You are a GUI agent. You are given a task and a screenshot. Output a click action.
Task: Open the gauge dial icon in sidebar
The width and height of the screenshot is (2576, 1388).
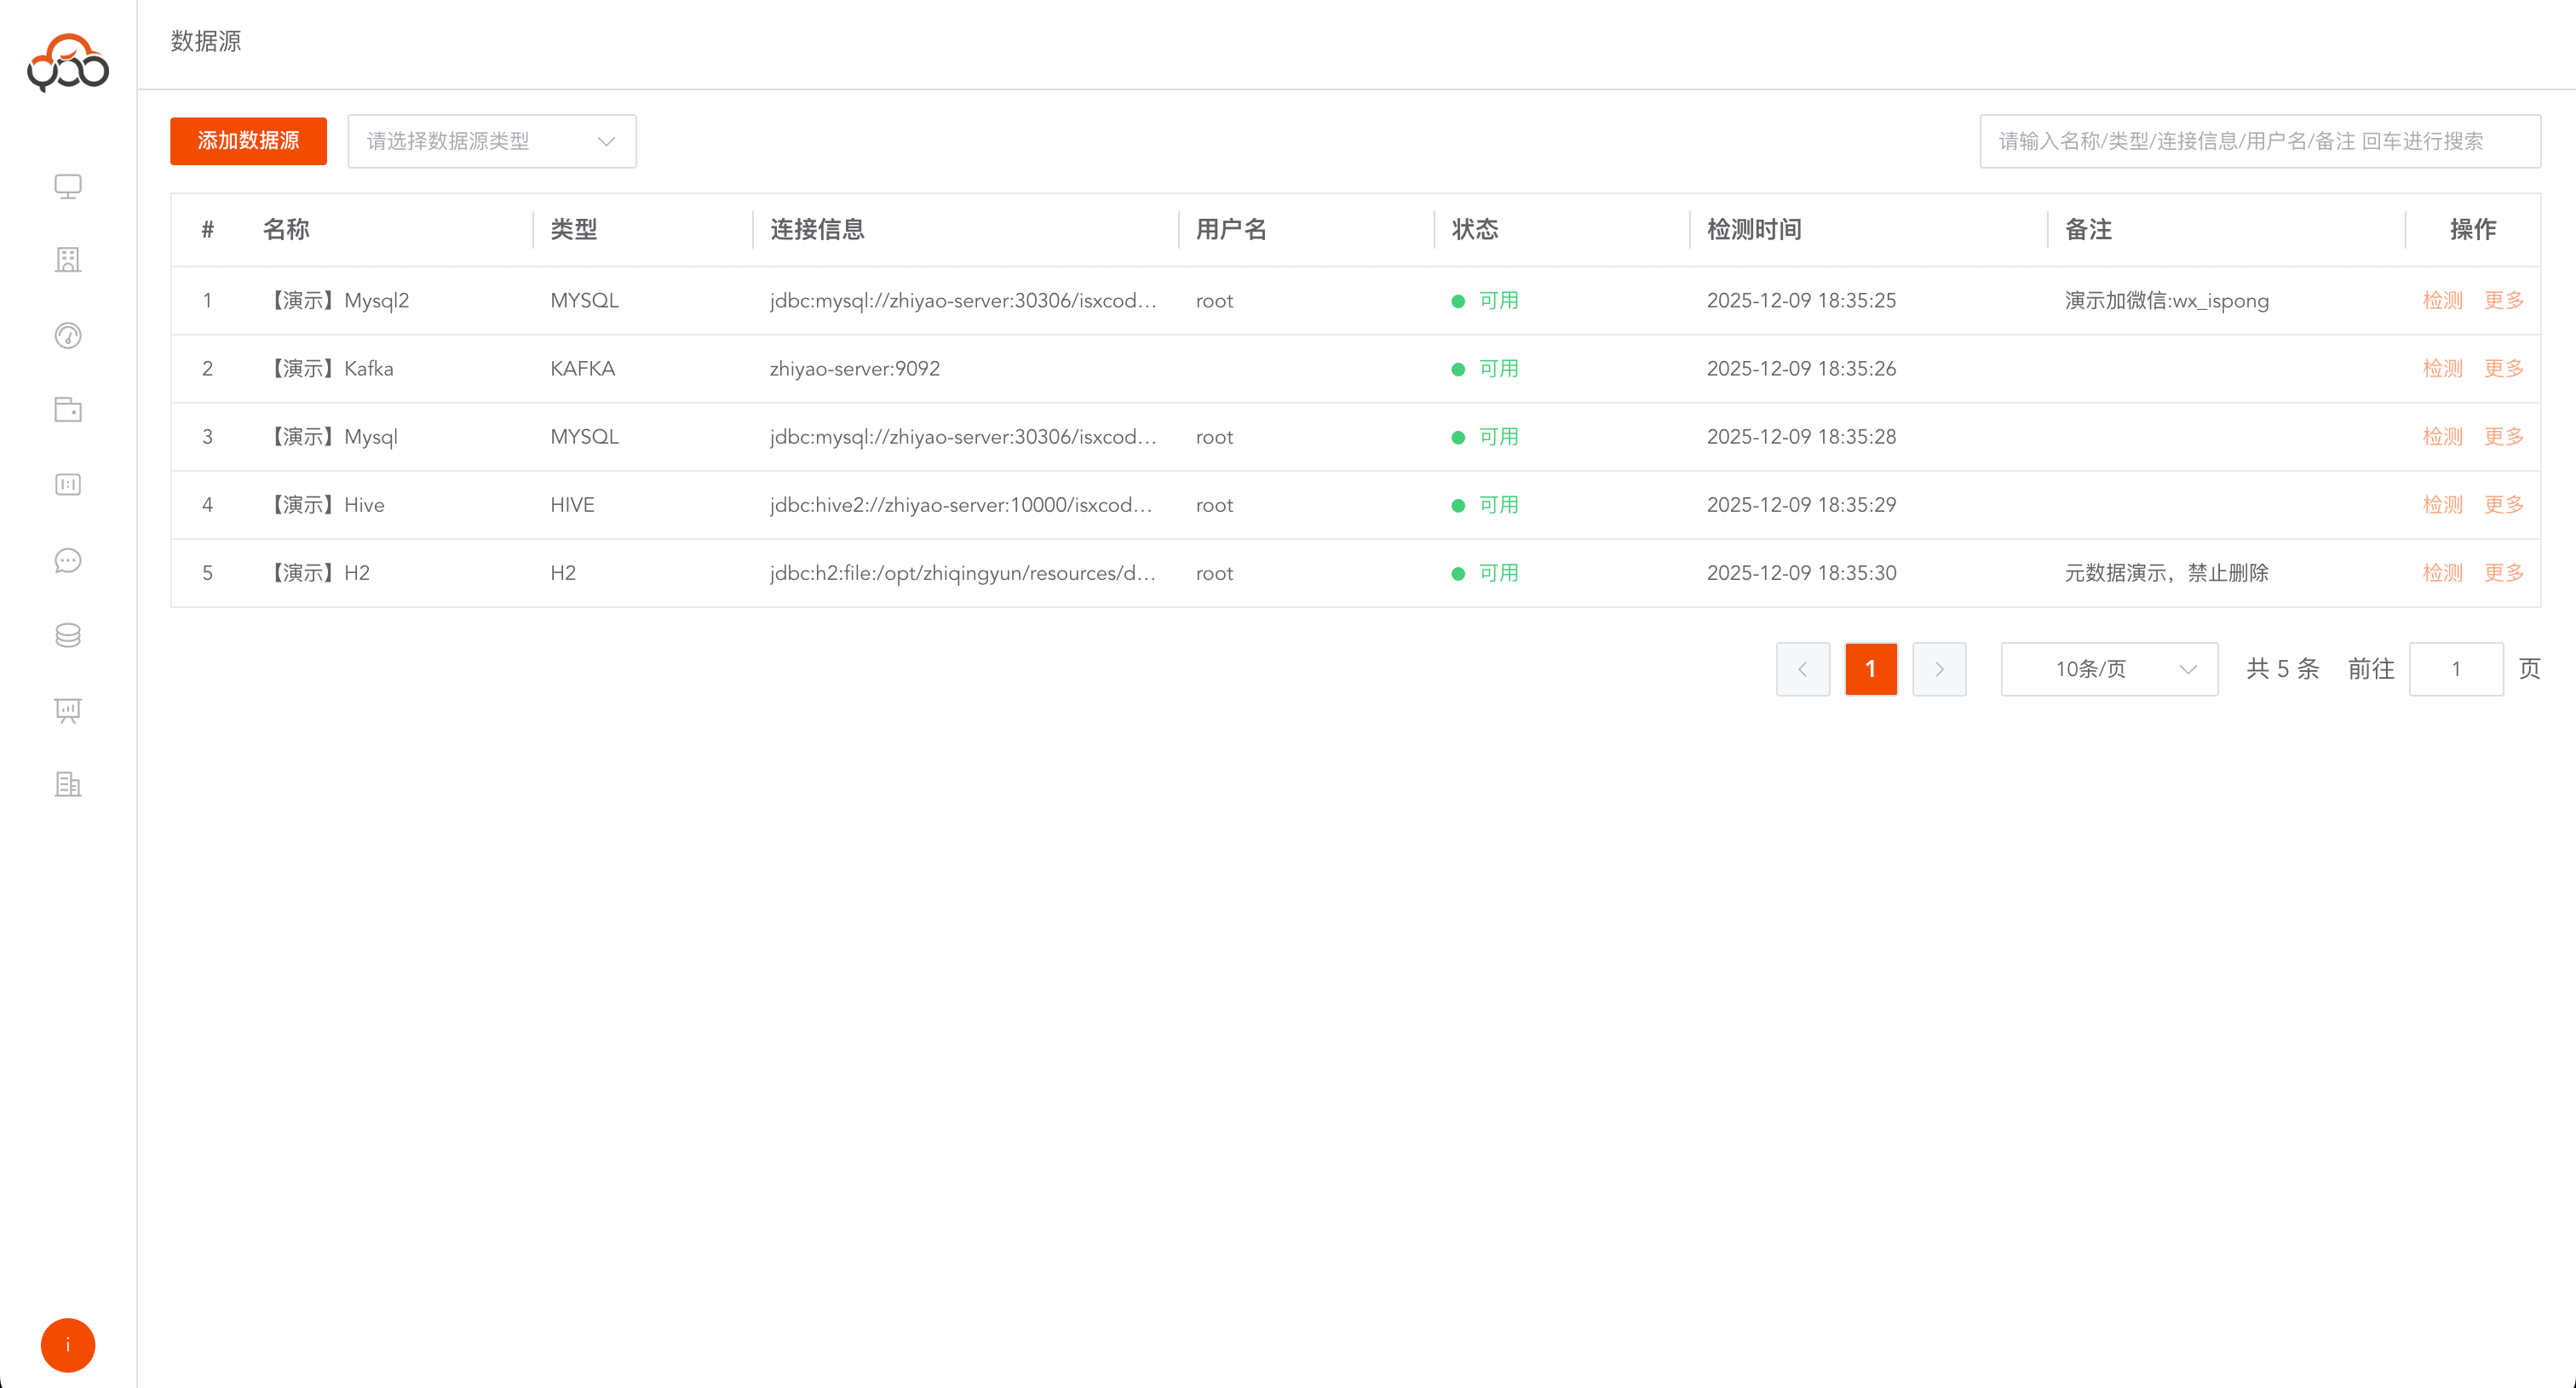(68, 335)
